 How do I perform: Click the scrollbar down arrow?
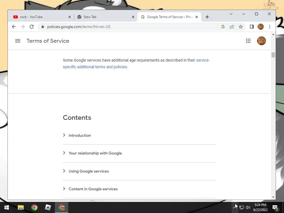click(273, 197)
